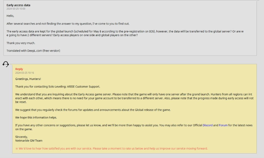Viewport: 264px width, 158px height.
Task: Click the Sincerely, closing line
Action: (x=21, y=137)
